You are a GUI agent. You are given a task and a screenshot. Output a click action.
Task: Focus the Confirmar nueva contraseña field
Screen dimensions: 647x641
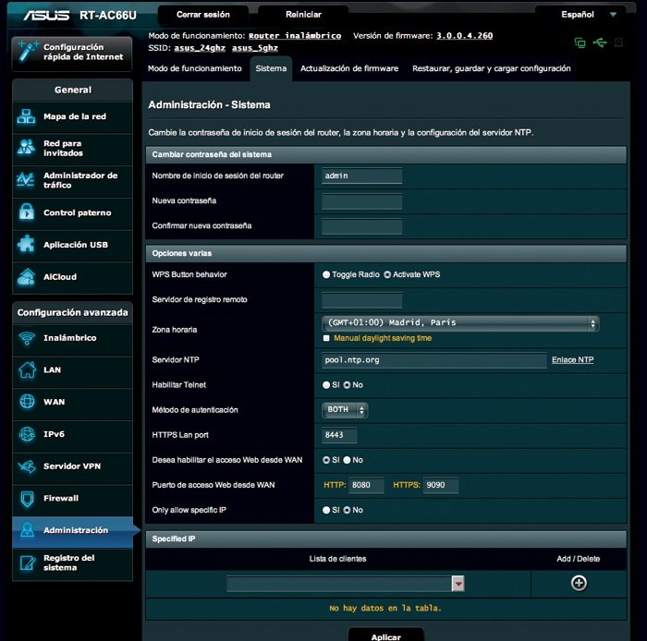[361, 226]
